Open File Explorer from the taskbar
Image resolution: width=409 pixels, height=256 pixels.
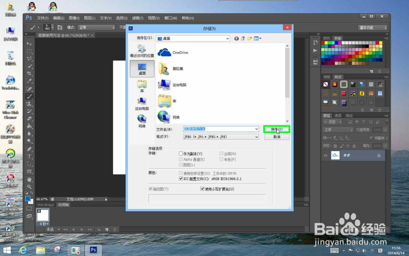pos(40,250)
